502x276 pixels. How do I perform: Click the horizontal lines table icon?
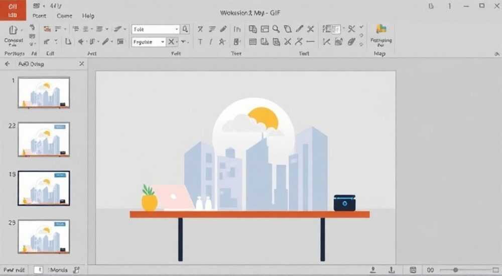(x=253, y=42)
